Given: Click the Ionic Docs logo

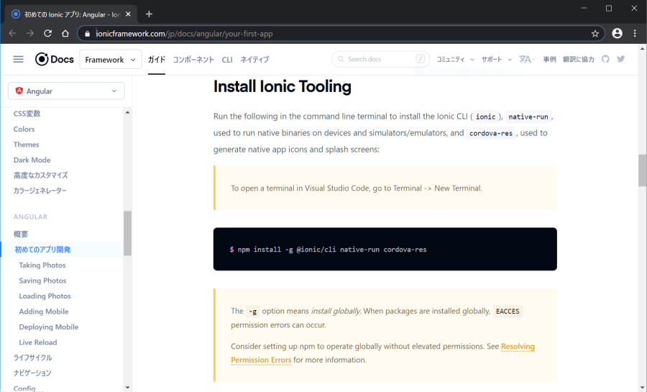Looking at the screenshot, I should (x=55, y=60).
